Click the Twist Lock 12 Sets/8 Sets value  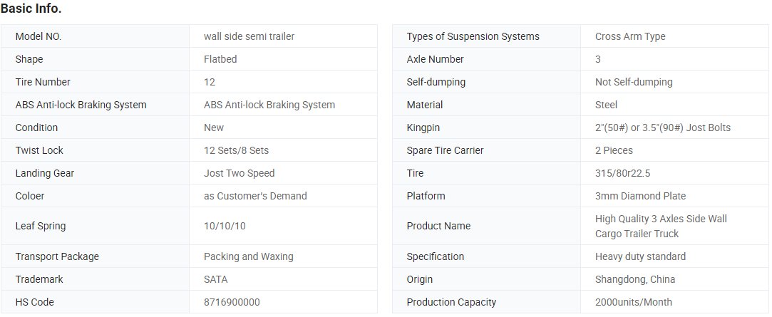(x=237, y=150)
